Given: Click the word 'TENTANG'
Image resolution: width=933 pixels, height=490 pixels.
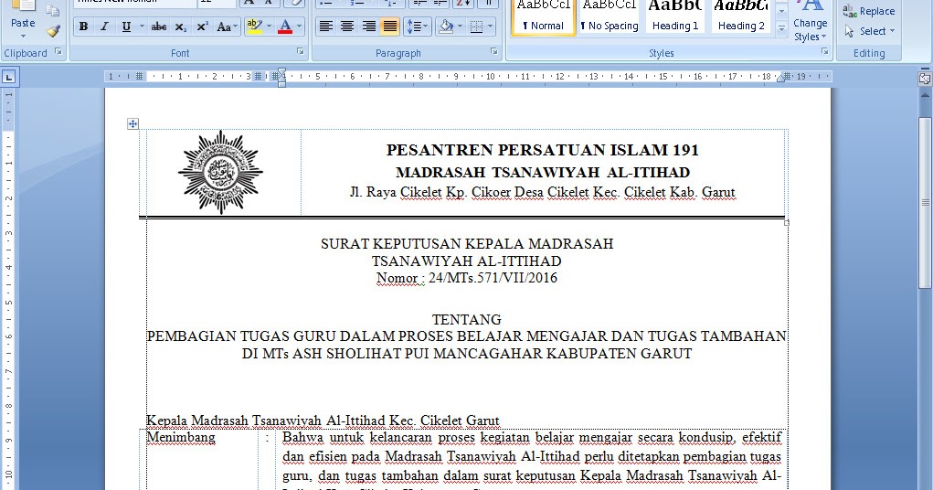Looking at the screenshot, I should (467, 320).
